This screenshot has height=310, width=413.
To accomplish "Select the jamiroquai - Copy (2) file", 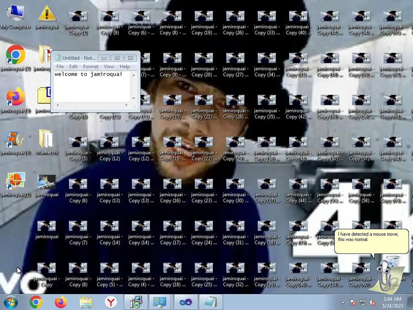I will coord(78,23).
